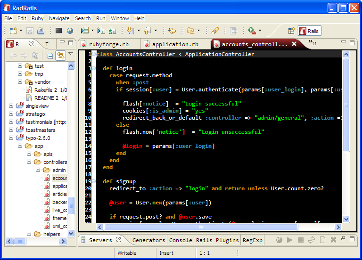The image size is (362, 260).
Task: Collapse the def login code fold marker
Action: 94,68
